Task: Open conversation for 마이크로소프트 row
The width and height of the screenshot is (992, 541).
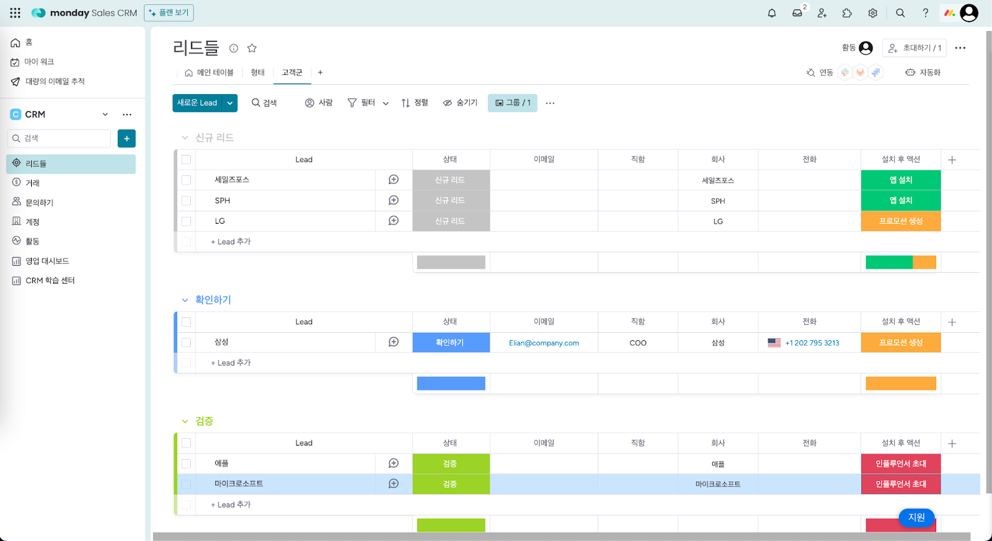Action: tap(394, 484)
